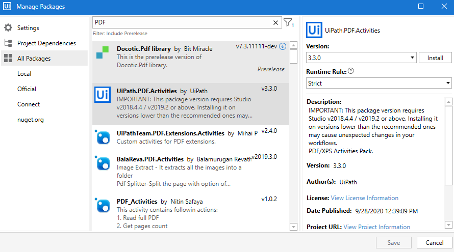Click the v1.0.2 version label
The width and height of the screenshot is (454, 252).
269,199
